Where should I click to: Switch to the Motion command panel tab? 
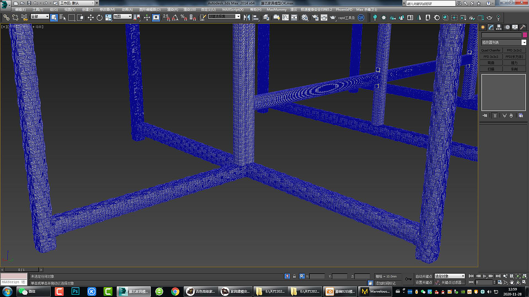pyautogui.click(x=507, y=27)
